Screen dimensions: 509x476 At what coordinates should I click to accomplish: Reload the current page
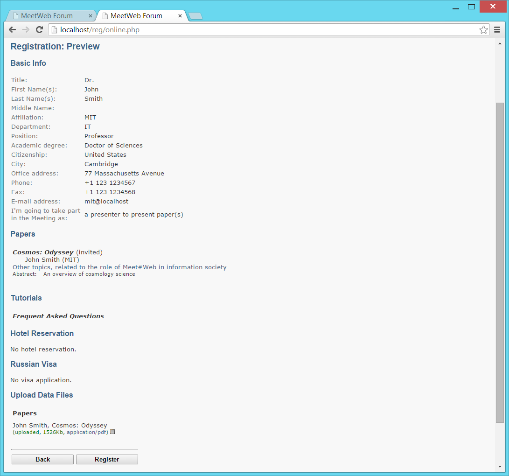tap(39, 29)
